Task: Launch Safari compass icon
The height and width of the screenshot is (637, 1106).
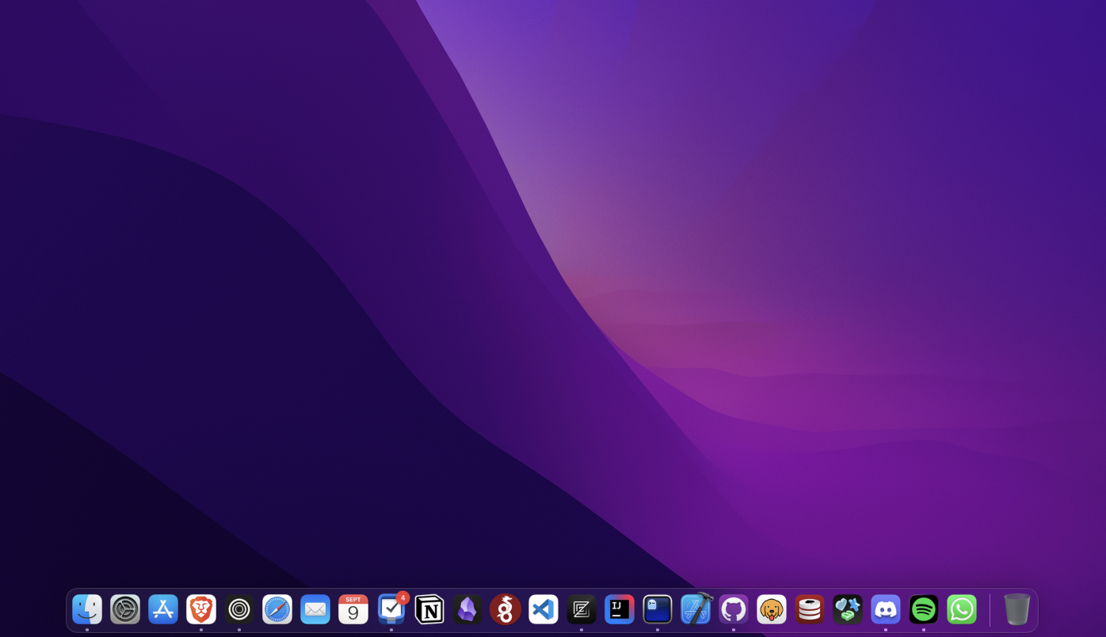Action: click(277, 609)
